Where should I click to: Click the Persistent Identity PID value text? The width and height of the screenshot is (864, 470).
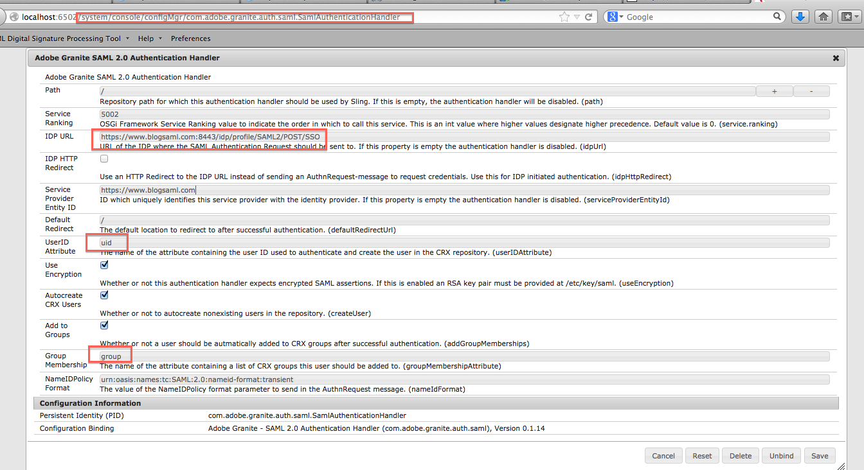pyautogui.click(x=307, y=415)
